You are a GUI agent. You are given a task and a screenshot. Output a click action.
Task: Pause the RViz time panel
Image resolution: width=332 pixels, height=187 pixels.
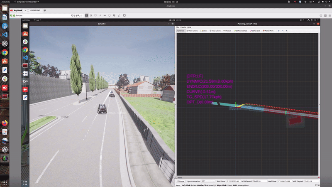point(181,181)
